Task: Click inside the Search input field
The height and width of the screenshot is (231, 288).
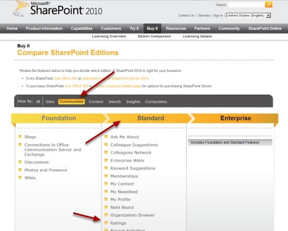Action: point(246,5)
